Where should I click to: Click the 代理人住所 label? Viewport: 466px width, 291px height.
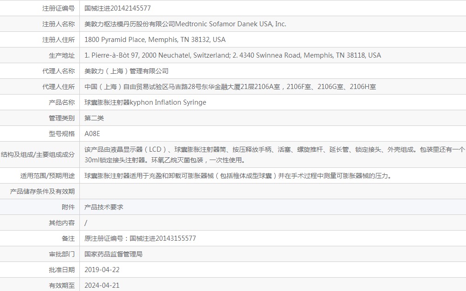(x=59, y=87)
